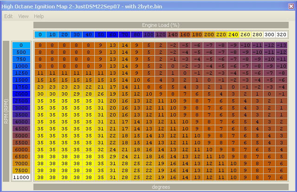The image size is (297, 192).
Task: Click the 17 cell in the 1750 RPM row
Action: (x=112, y=87)
